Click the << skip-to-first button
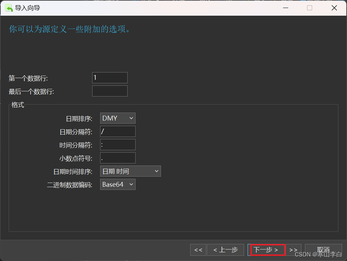This screenshot has height=261, width=347. pos(198,250)
